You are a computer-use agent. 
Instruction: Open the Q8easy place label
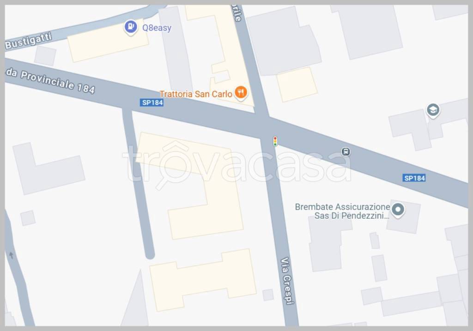(x=157, y=28)
